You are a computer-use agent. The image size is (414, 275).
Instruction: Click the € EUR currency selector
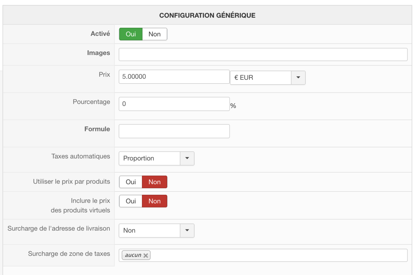pyautogui.click(x=261, y=78)
